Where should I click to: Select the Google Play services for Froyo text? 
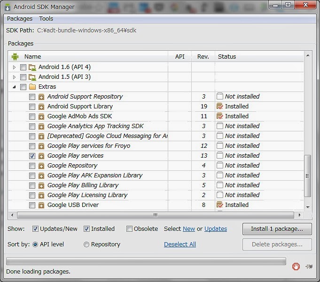(x=89, y=145)
